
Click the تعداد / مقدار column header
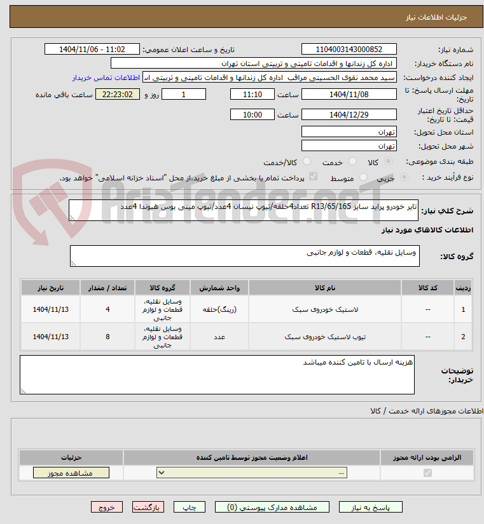click(x=107, y=288)
